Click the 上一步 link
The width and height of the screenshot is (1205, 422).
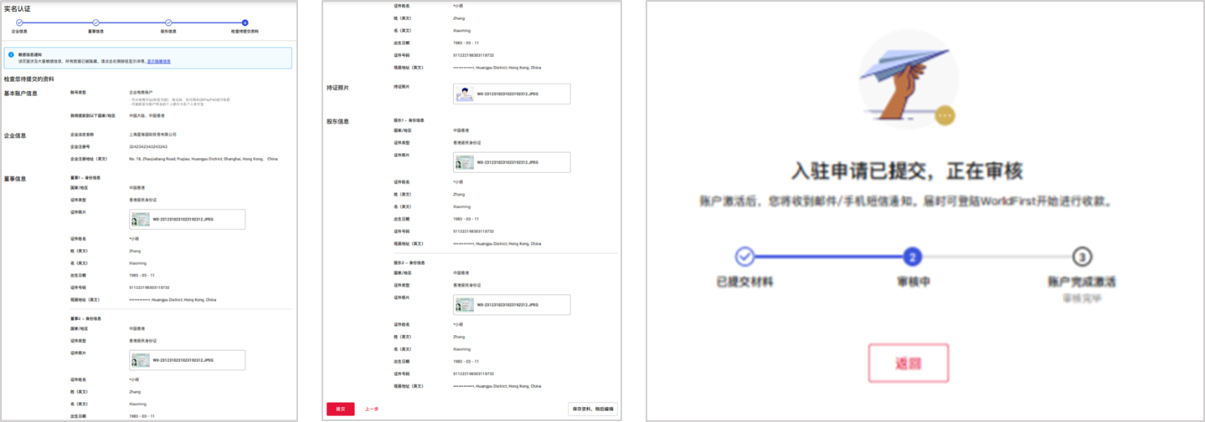(x=372, y=409)
